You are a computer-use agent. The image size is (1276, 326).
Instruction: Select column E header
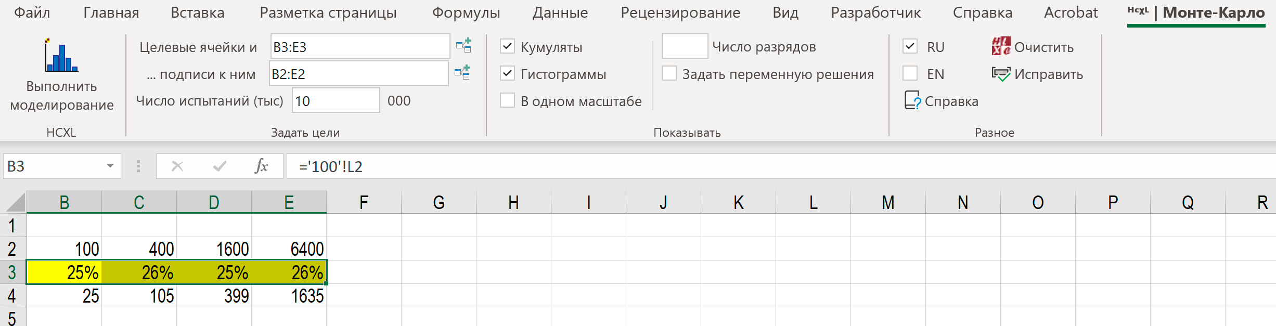click(x=289, y=202)
